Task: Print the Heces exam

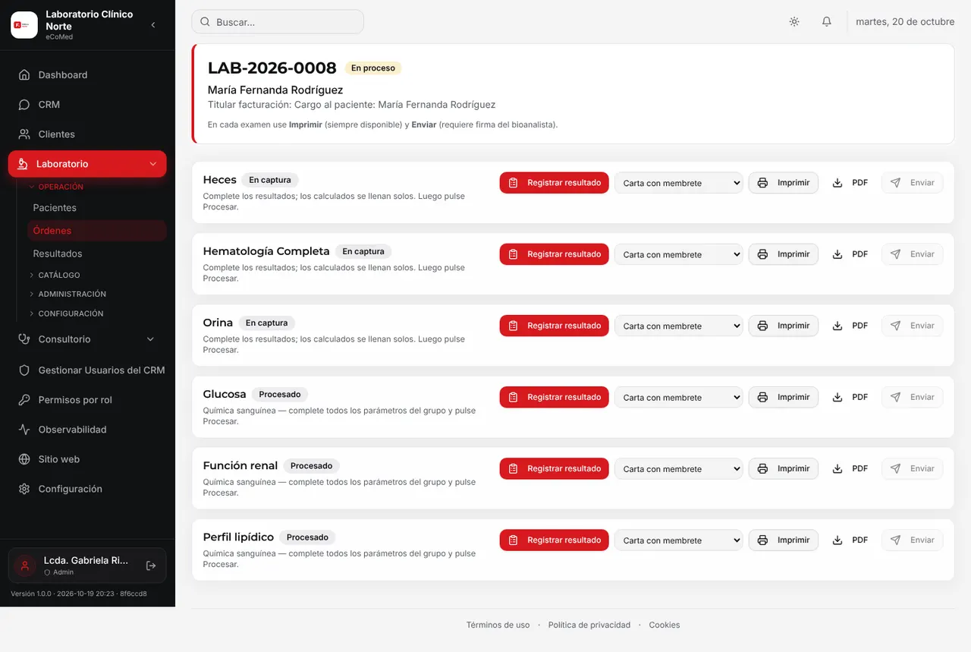Action: [x=784, y=183]
